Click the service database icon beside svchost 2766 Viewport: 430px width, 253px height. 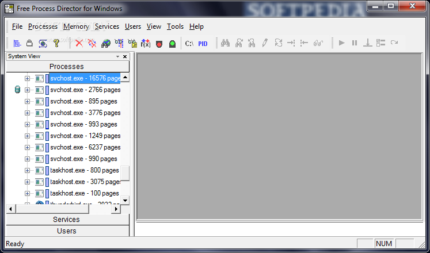click(17, 90)
